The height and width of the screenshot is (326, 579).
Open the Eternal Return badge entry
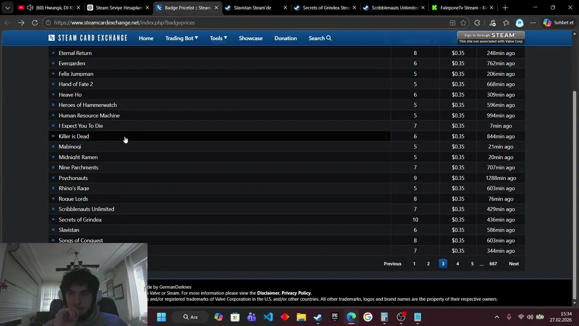point(75,53)
